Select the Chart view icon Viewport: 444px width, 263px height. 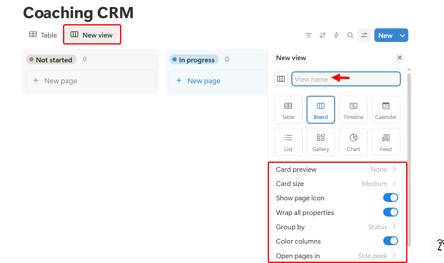click(x=353, y=142)
